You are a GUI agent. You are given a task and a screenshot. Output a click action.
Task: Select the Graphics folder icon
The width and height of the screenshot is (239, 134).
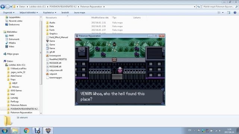pyautogui.click(x=47, y=33)
